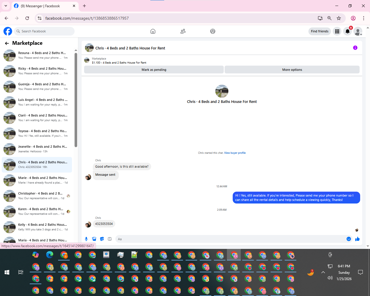
Task: Open the Luis Angel conversation
Action: point(37,102)
